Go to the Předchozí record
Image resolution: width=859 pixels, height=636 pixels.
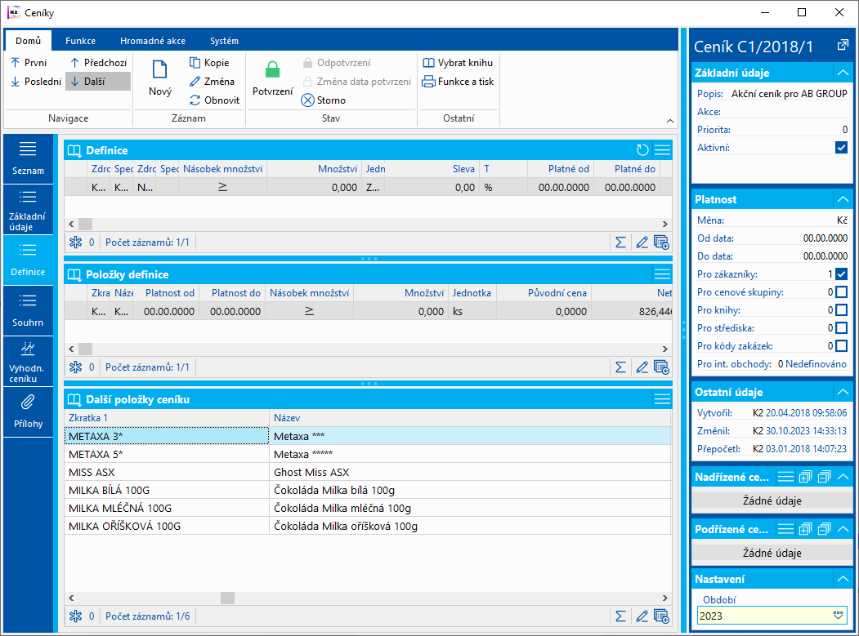(99, 63)
